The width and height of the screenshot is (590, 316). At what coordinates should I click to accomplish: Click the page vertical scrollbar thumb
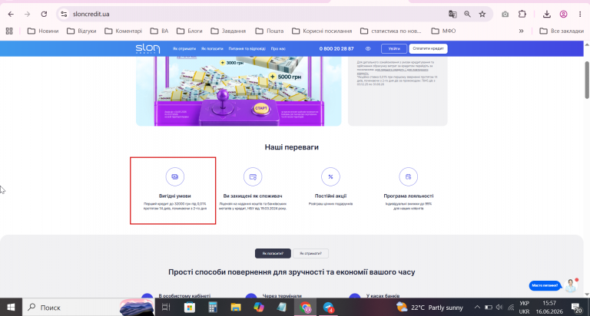(587, 80)
